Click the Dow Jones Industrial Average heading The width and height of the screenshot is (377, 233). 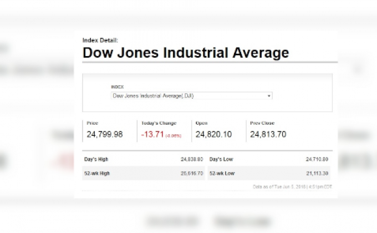pos(185,53)
